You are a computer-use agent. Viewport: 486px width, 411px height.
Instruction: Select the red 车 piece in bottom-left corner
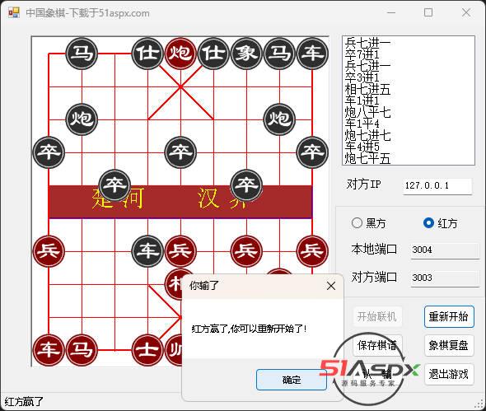coord(49,350)
